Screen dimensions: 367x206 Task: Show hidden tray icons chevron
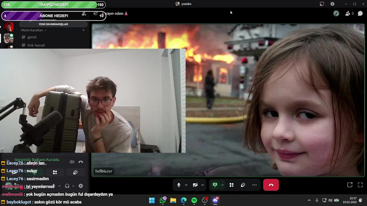(x=309, y=200)
